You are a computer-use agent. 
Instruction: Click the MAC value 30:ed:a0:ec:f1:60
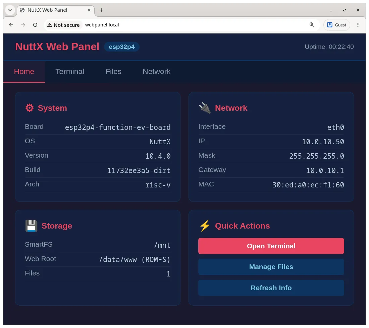click(308, 185)
